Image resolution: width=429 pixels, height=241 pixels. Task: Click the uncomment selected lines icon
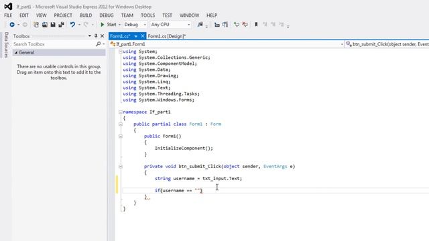click(x=245, y=25)
